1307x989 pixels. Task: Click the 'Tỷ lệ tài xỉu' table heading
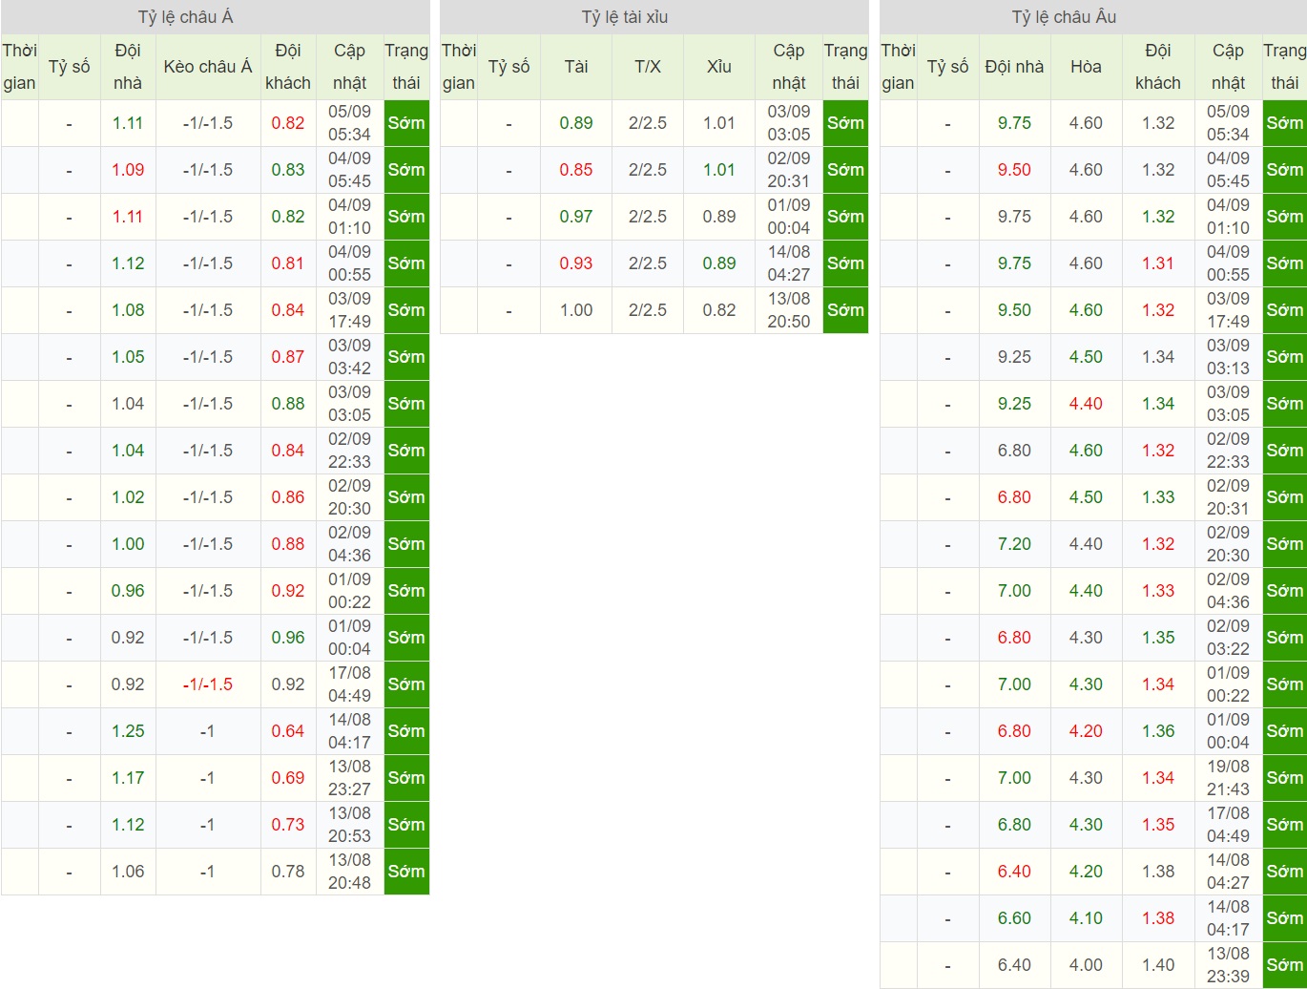(625, 17)
